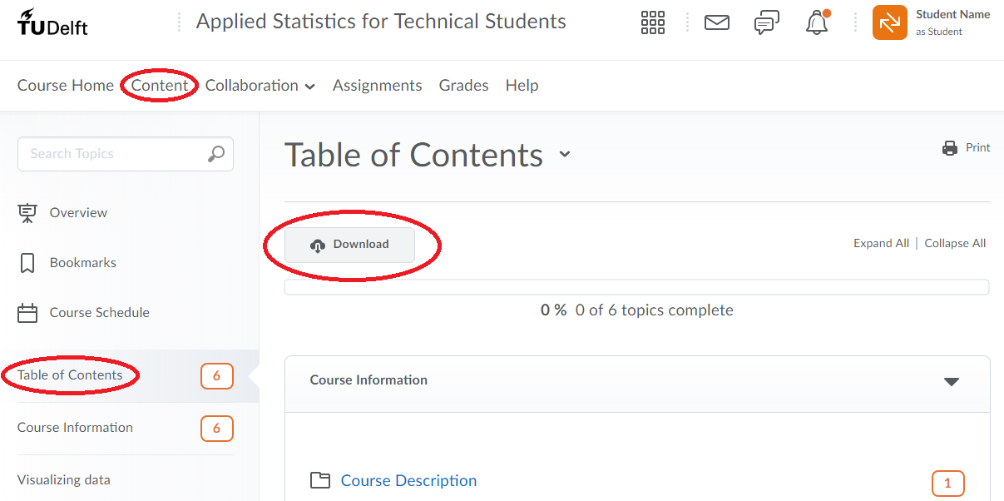Select the Overview sidebar icon
1004x501 pixels.
(27, 212)
